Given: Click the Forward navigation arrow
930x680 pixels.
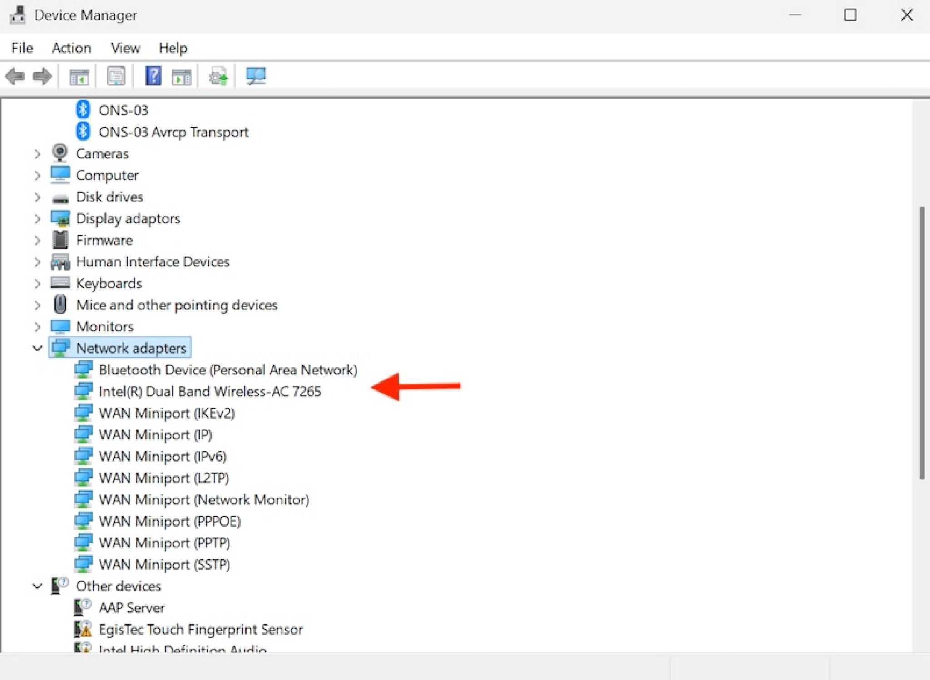Looking at the screenshot, I should [x=42, y=76].
